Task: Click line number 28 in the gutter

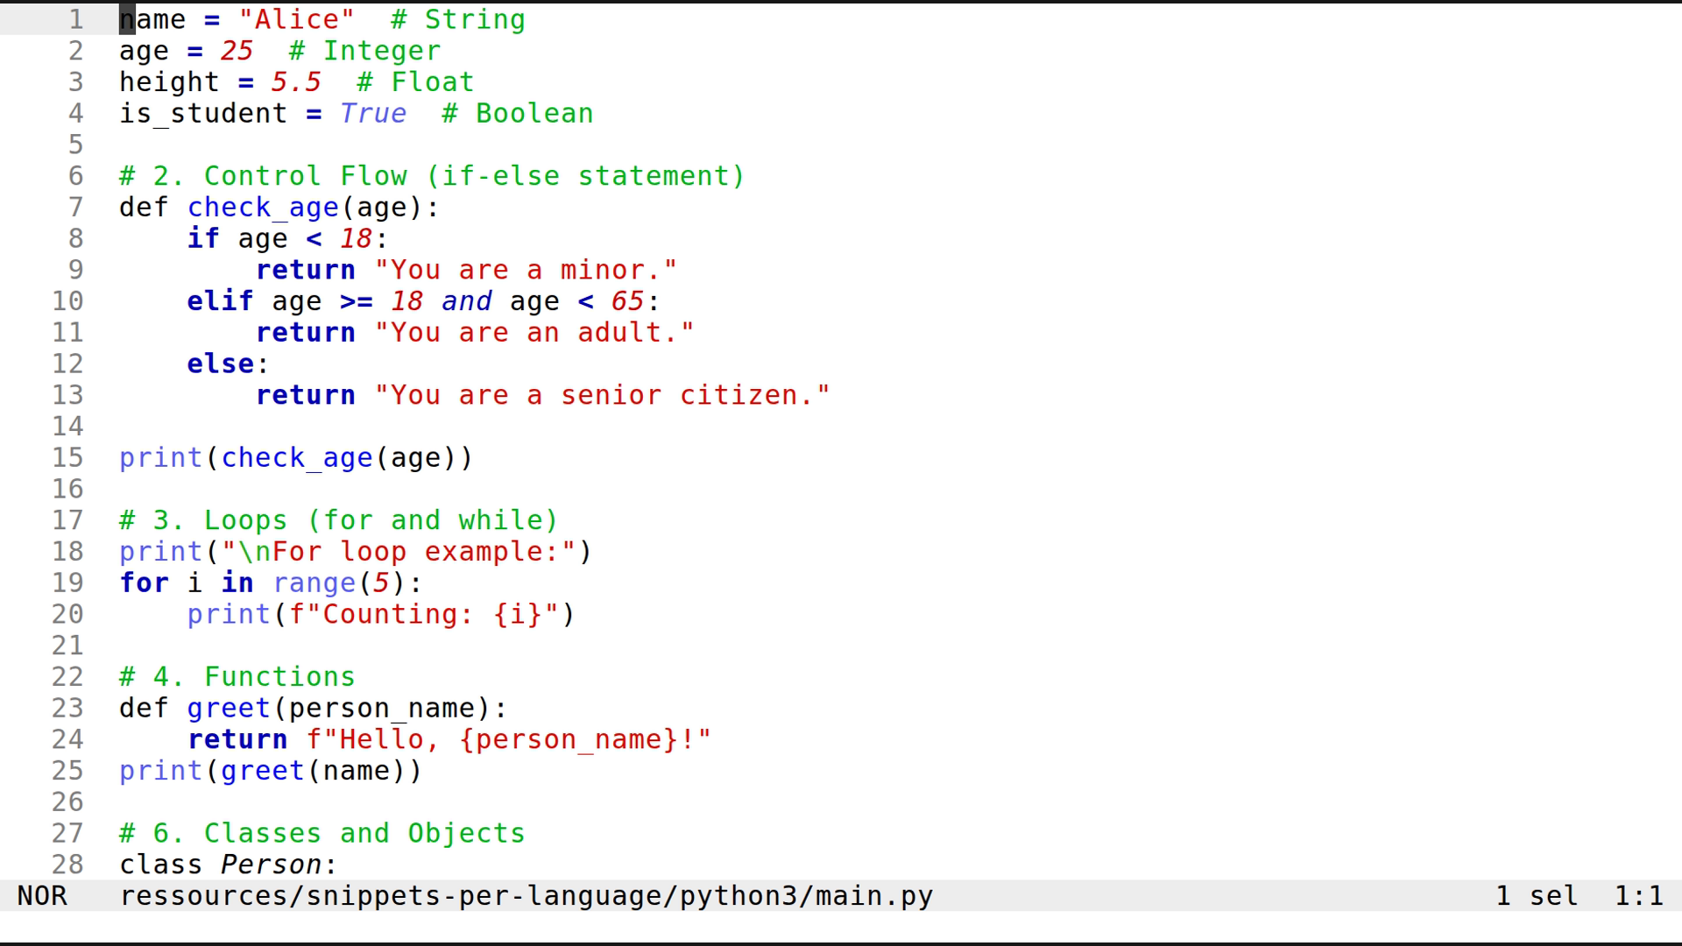Action: [x=68, y=865]
